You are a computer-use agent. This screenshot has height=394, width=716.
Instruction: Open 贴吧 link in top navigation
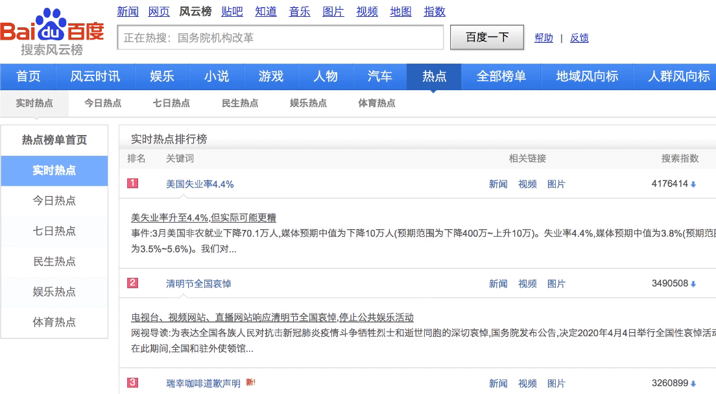(x=232, y=12)
